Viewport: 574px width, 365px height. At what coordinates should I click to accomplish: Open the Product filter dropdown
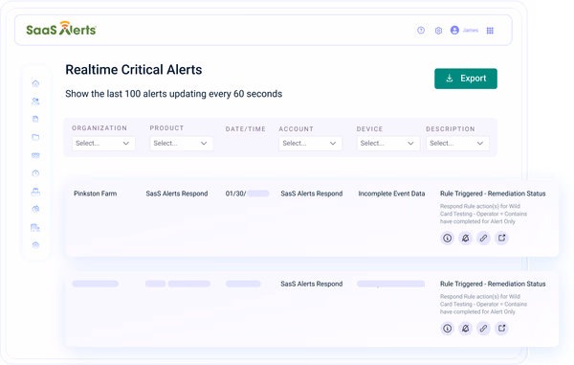click(x=181, y=144)
